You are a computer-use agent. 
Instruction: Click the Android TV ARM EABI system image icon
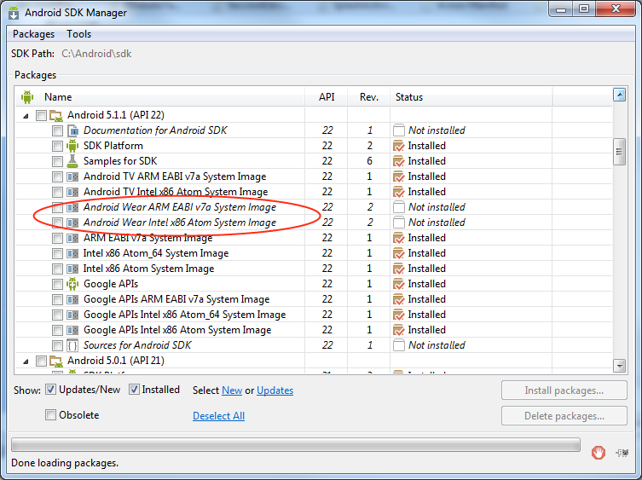[72, 177]
